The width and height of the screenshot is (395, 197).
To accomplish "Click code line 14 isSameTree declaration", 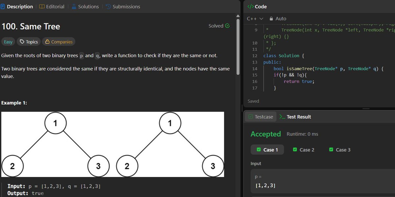I will point(329,69).
